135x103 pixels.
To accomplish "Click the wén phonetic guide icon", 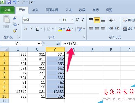I will pos(80,29).
